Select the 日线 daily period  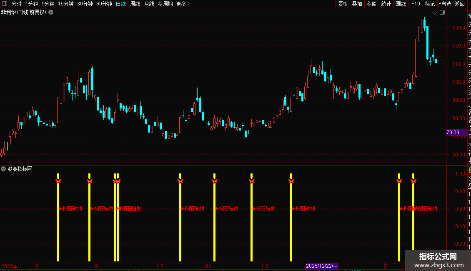121,4
